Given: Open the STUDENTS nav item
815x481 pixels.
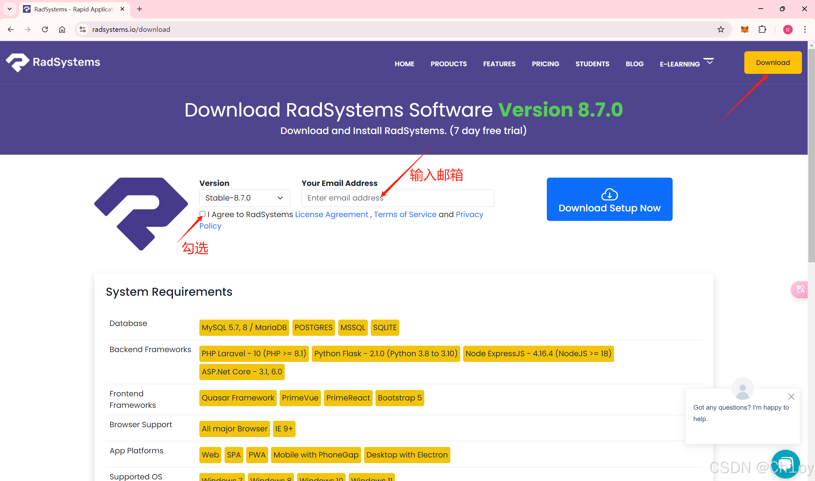Looking at the screenshot, I should [592, 64].
